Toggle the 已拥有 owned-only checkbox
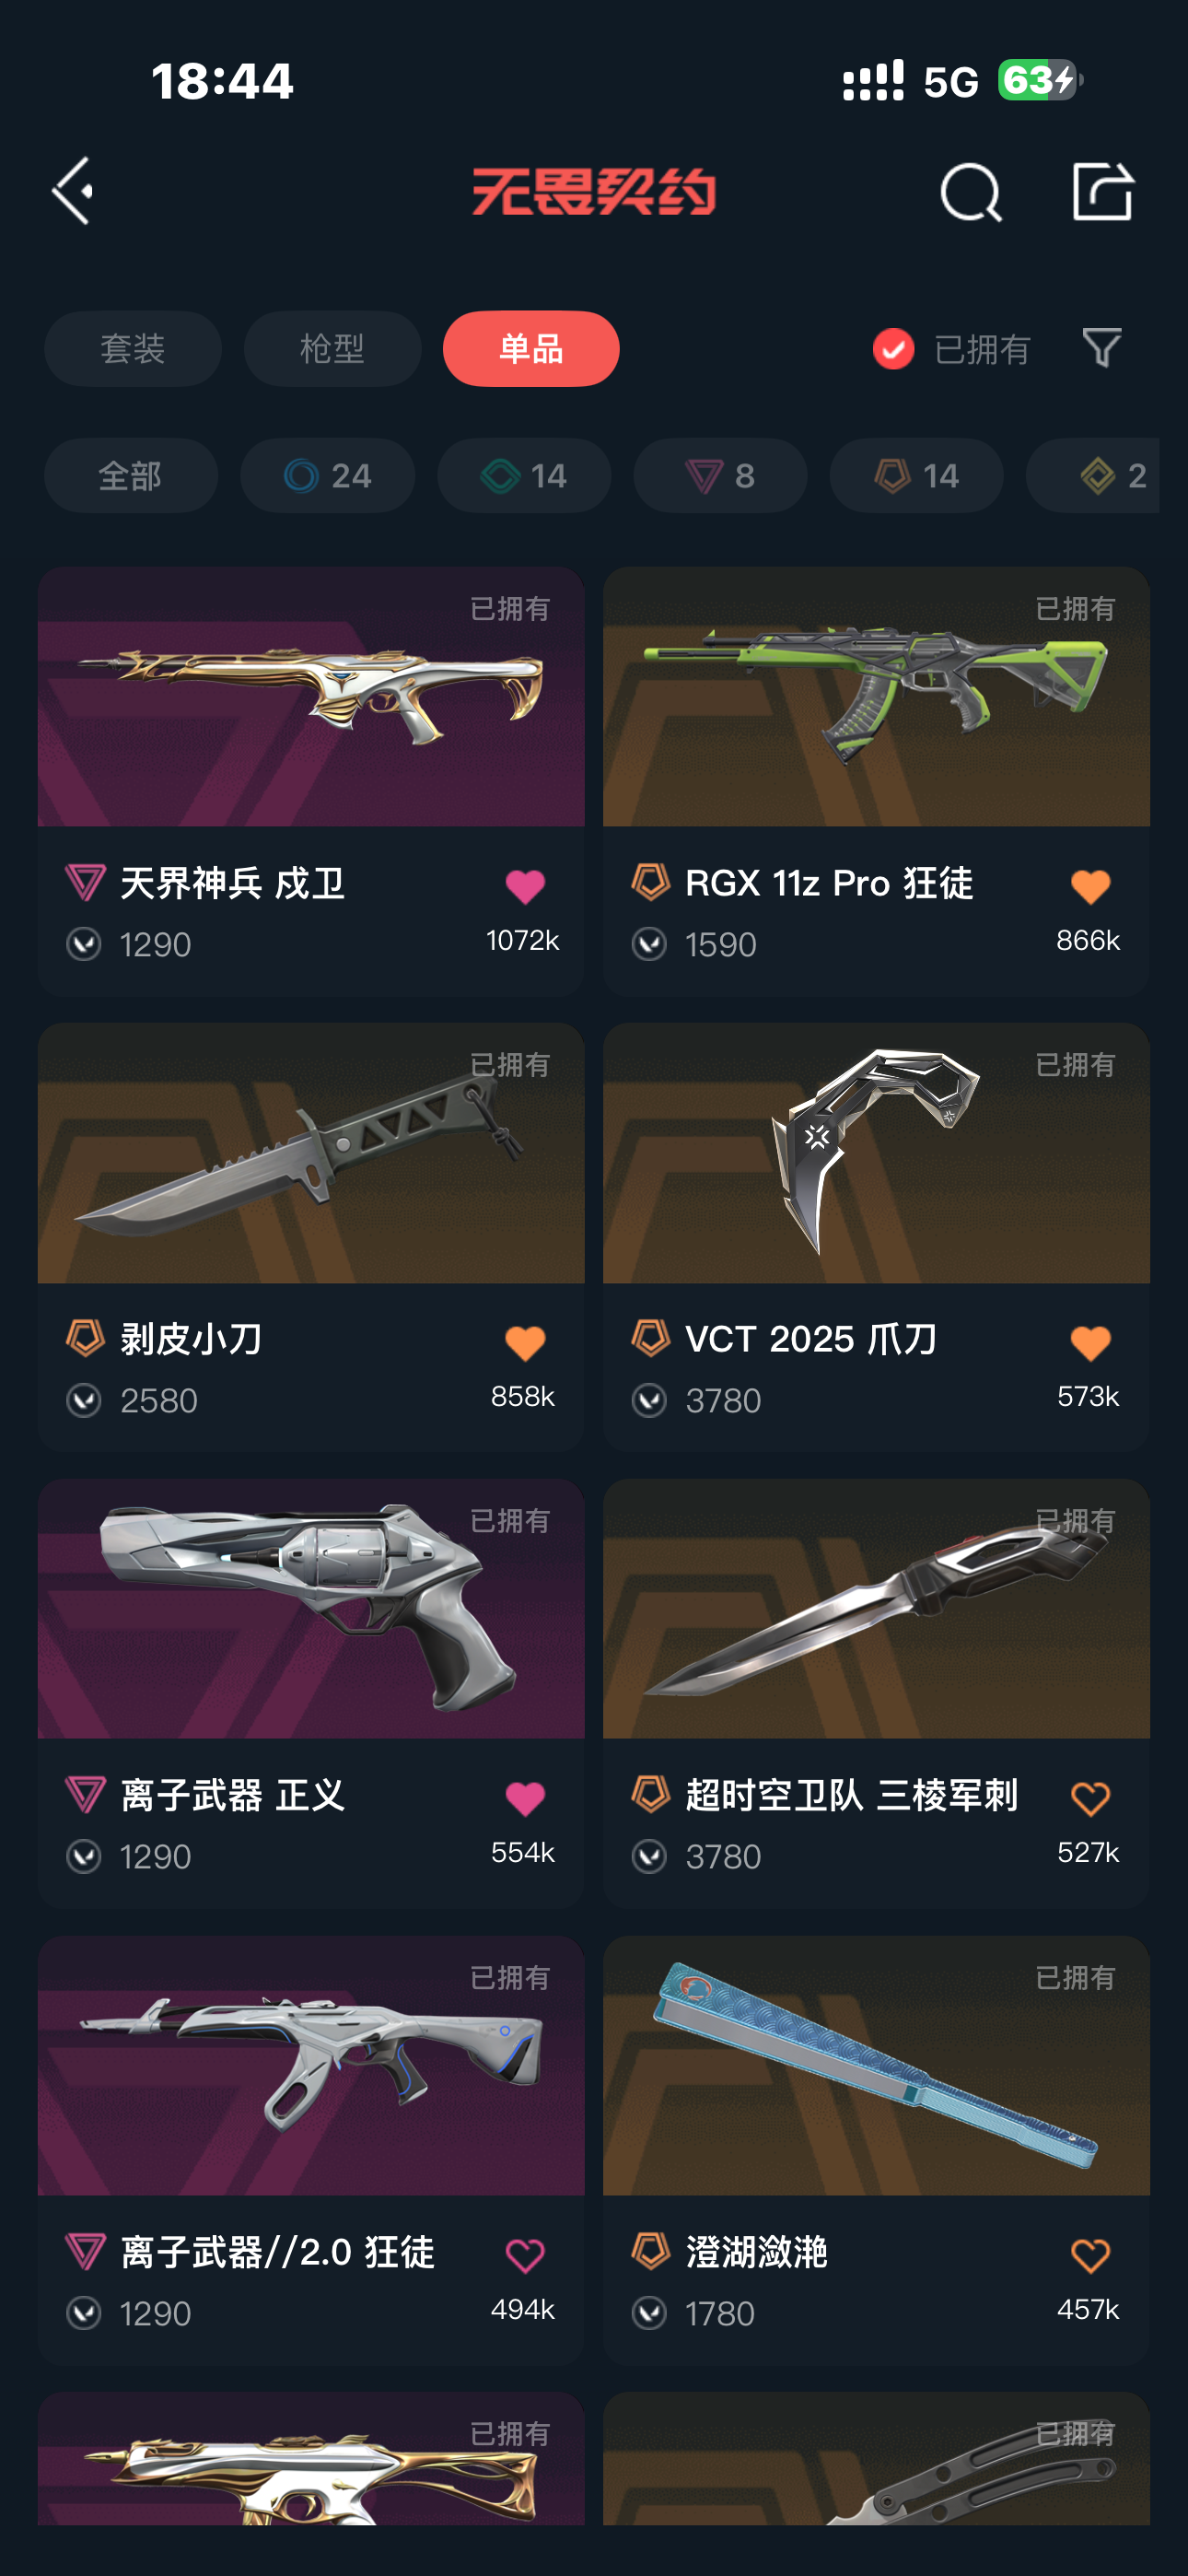 pyautogui.click(x=893, y=349)
